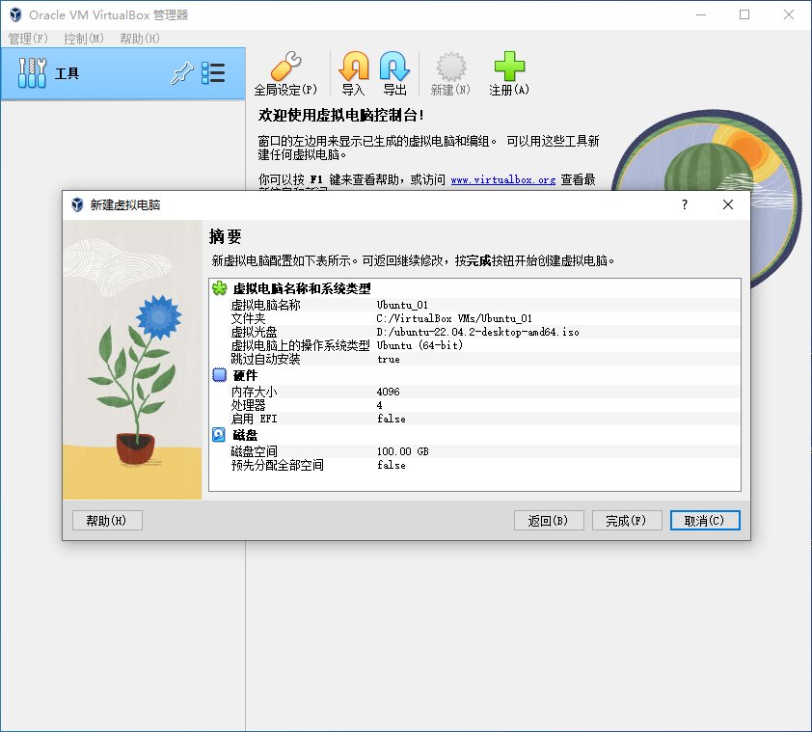Click the 虚拟光盘 row label
The height and width of the screenshot is (732, 812).
[x=254, y=332]
